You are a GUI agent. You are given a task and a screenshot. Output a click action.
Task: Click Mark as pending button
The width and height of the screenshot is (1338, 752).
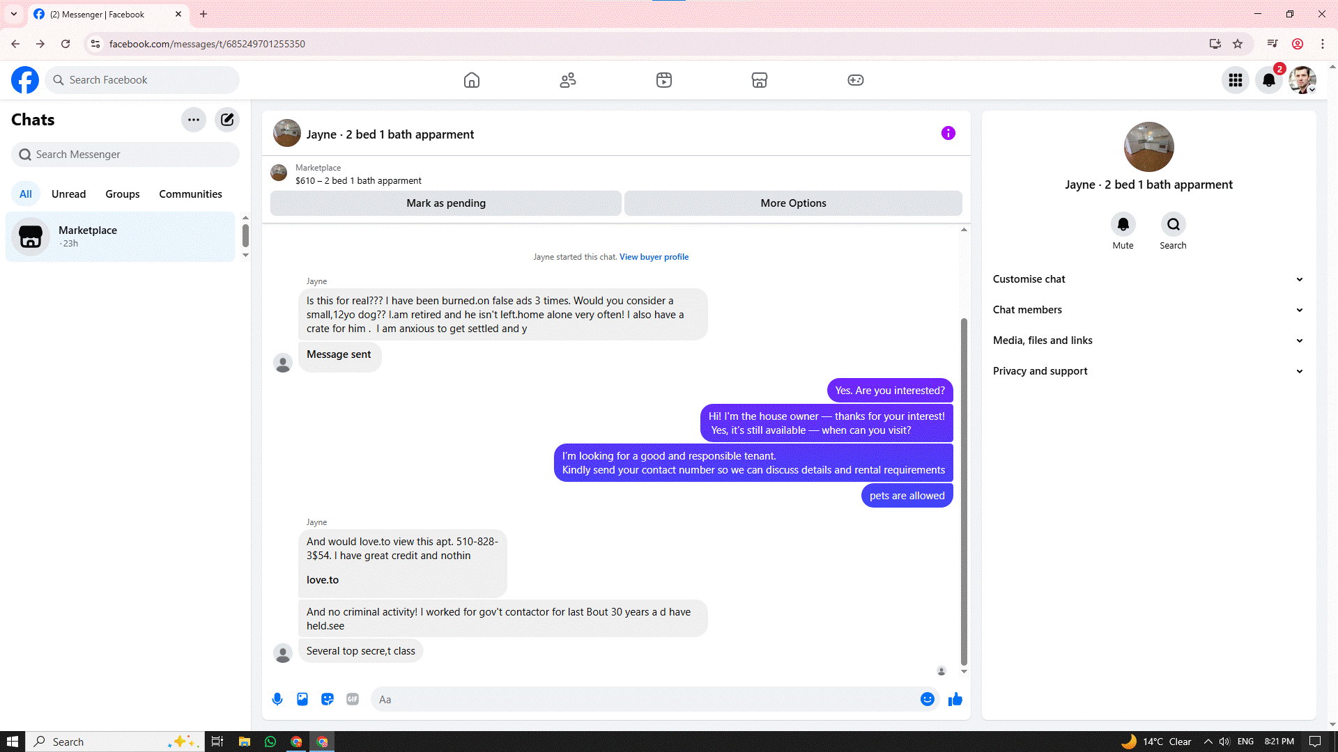[x=446, y=203]
